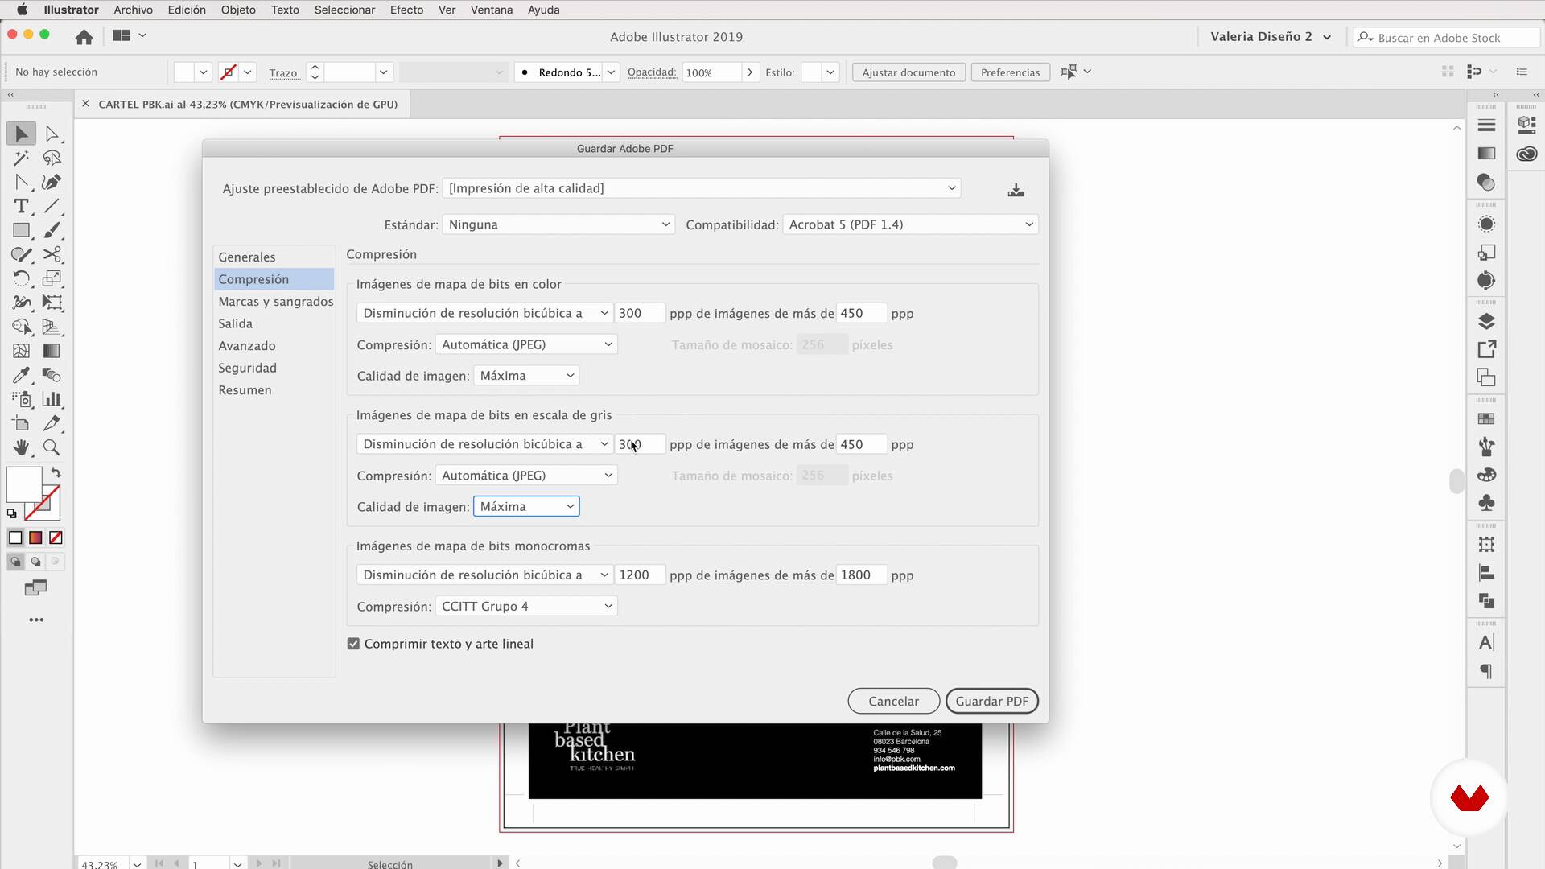This screenshot has width=1545, height=869.
Task: Click the Fill color swatch
Action: [x=23, y=484]
